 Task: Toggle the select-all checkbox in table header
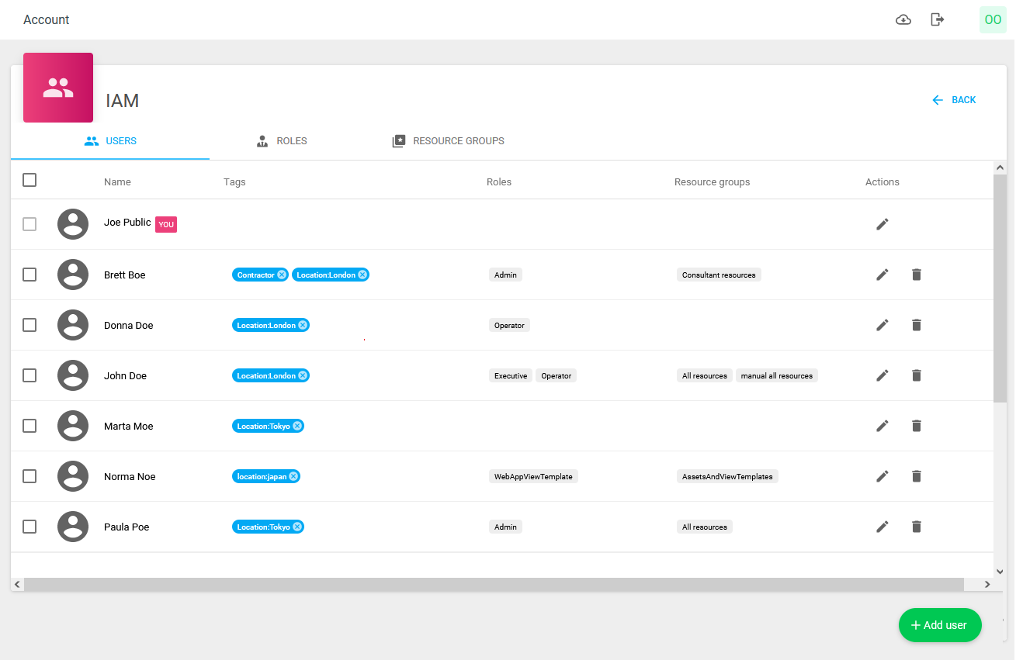[x=29, y=180]
